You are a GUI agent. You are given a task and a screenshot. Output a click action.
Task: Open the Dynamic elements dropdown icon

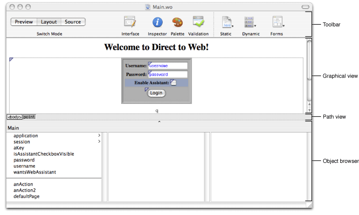tap(250, 22)
